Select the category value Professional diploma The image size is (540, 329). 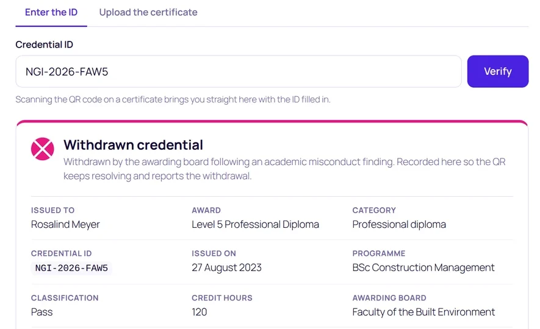(x=399, y=224)
